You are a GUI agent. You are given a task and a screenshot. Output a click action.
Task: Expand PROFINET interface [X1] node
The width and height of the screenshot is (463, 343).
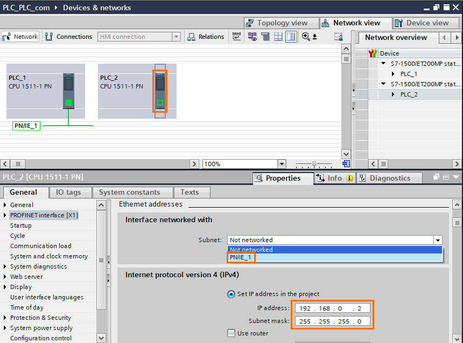coord(5,215)
